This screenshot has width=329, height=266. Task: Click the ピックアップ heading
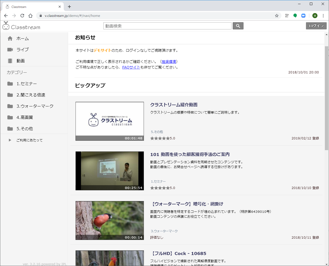[x=90, y=85]
